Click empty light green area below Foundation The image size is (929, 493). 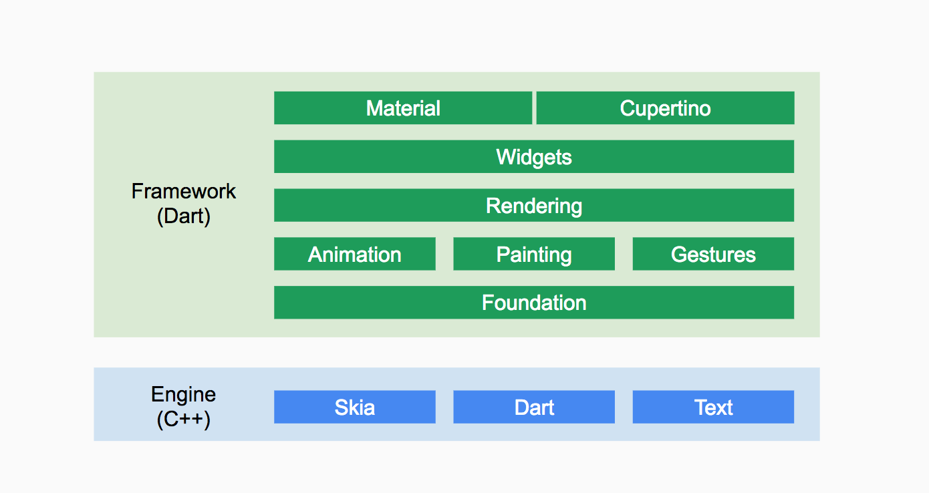[x=534, y=328]
